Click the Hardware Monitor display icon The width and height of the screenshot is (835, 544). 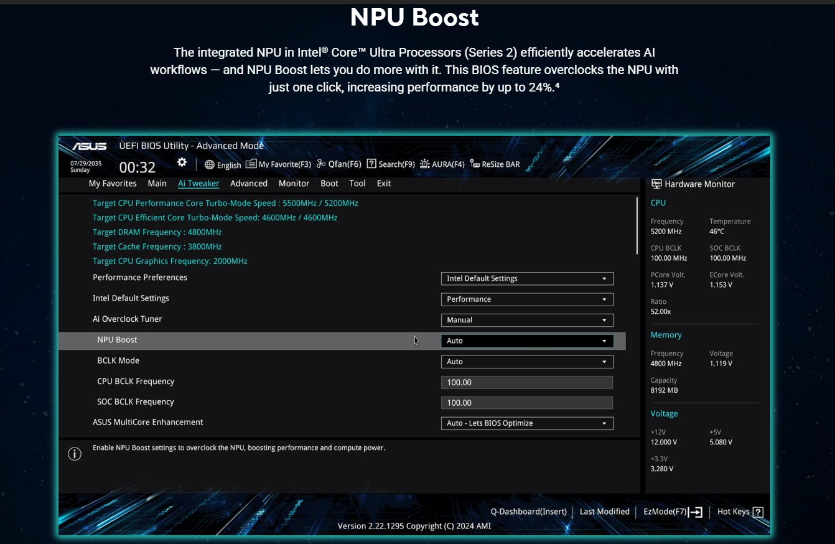click(656, 184)
